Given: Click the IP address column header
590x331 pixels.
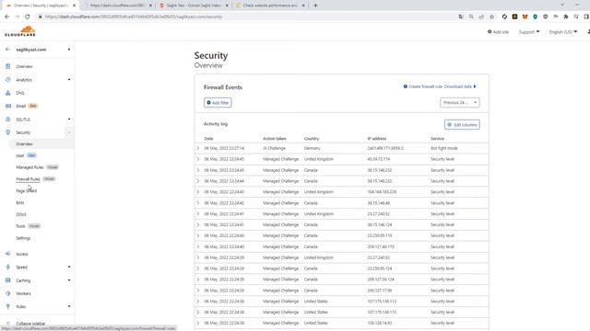Looking at the screenshot, I should coord(377,139).
